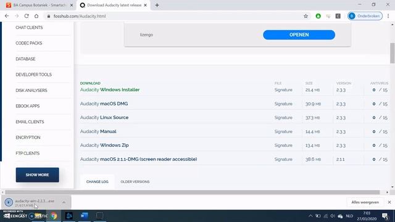Image resolution: width=395 pixels, height=222 pixels.
Task: Click the antivirus 0 / 15 result for Windows Installer
Action: click(380, 90)
